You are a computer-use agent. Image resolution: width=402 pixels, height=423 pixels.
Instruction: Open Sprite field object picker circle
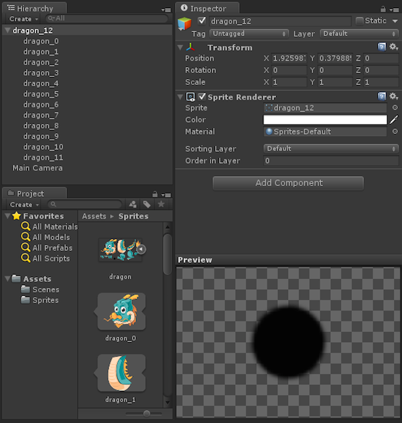pyautogui.click(x=395, y=108)
